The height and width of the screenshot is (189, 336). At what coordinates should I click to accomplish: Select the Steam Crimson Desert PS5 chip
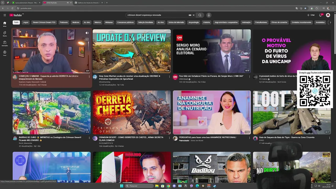coord(44,23)
